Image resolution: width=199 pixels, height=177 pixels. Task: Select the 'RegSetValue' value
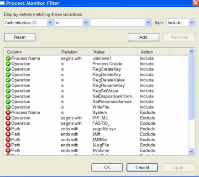pos(105,91)
